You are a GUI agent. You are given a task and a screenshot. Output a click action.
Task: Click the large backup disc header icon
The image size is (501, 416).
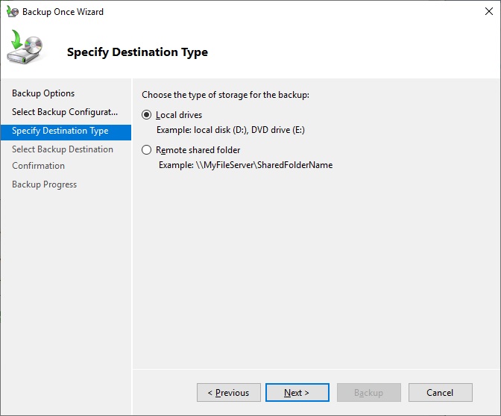click(x=27, y=50)
